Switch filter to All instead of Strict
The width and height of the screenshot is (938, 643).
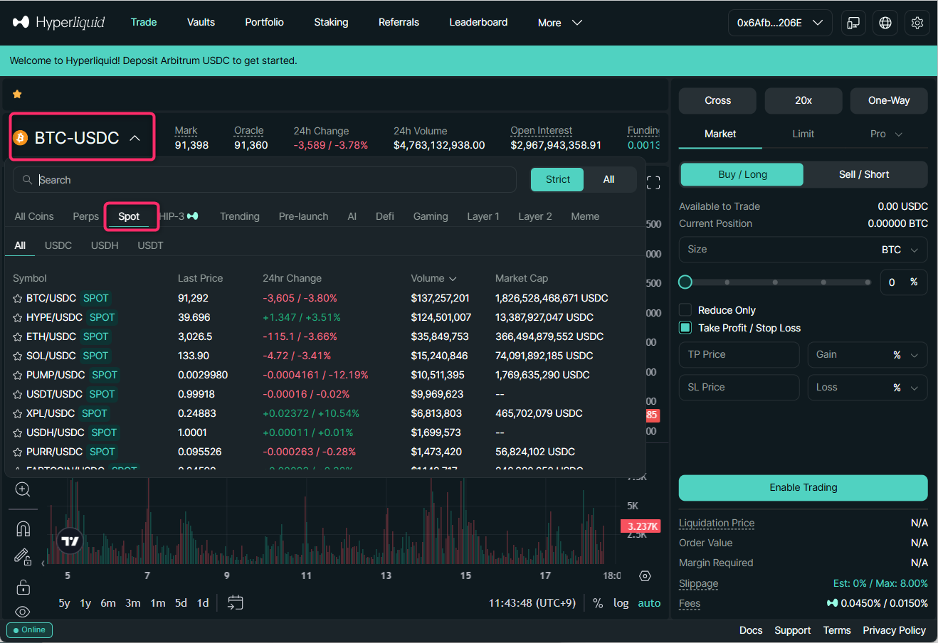pos(608,179)
